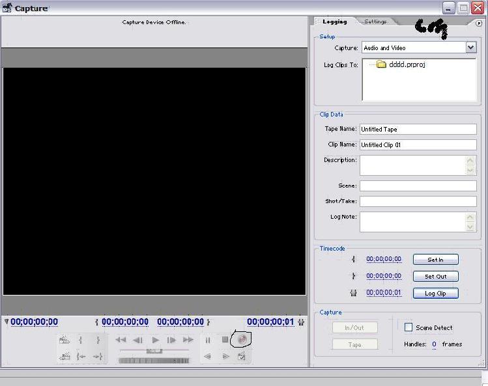Step forward one frame

(171, 340)
